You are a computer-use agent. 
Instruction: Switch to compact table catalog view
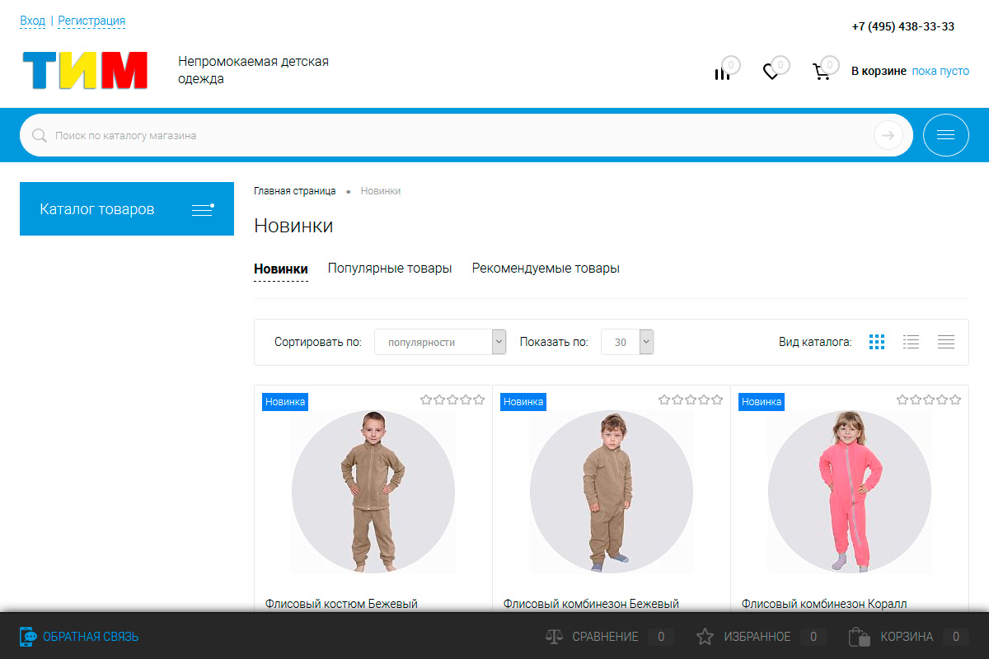[x=945, y=342]
